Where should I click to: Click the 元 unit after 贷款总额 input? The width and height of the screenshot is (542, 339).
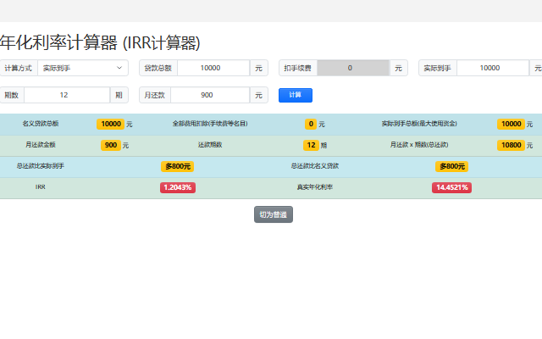click(x=259, y=68)
